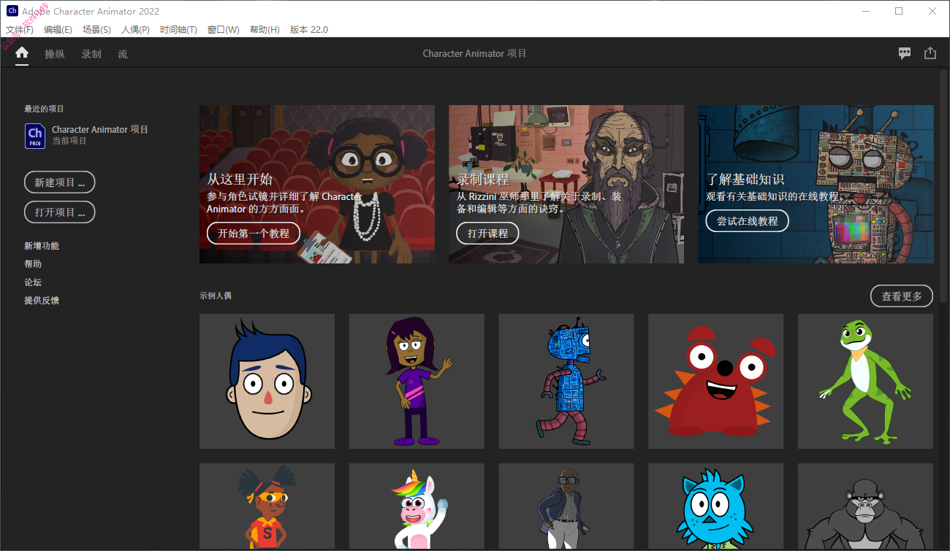Select the green frog puppet
The image size is (950, 551).
865,381
